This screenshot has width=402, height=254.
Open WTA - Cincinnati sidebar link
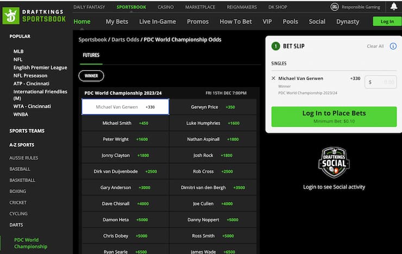tap(32, 106)
